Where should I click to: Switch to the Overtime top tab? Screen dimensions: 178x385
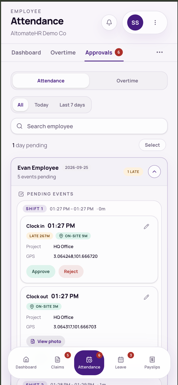63,53
